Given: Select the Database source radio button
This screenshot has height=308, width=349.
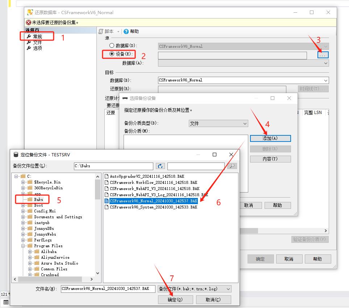Looking at the screenshot, I should point(112,46).
